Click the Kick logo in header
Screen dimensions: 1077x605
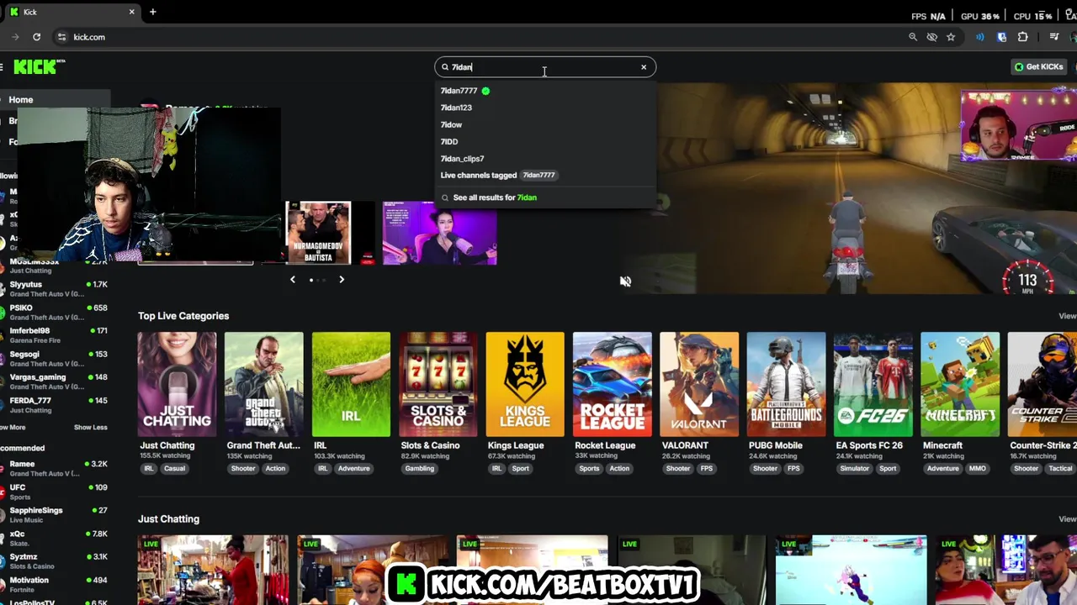(39, 67)
